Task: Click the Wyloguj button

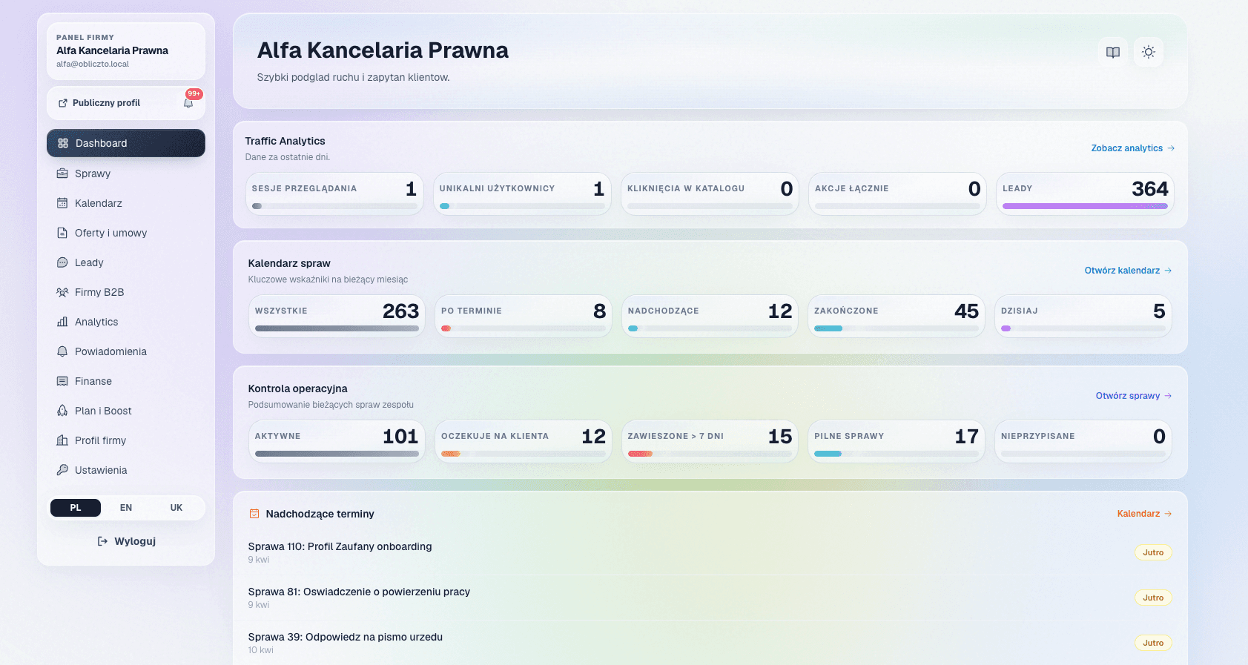Action: tap(126, 541)
